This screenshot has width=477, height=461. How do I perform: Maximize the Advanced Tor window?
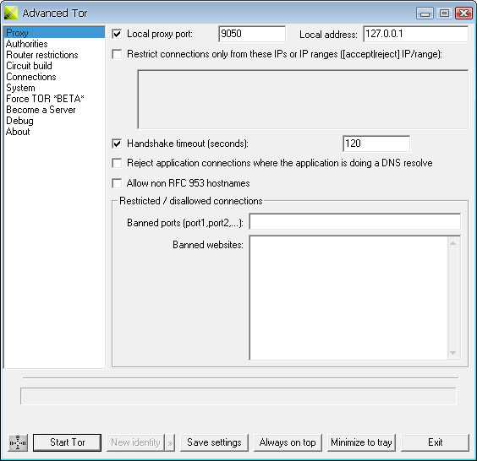[444, 14]
